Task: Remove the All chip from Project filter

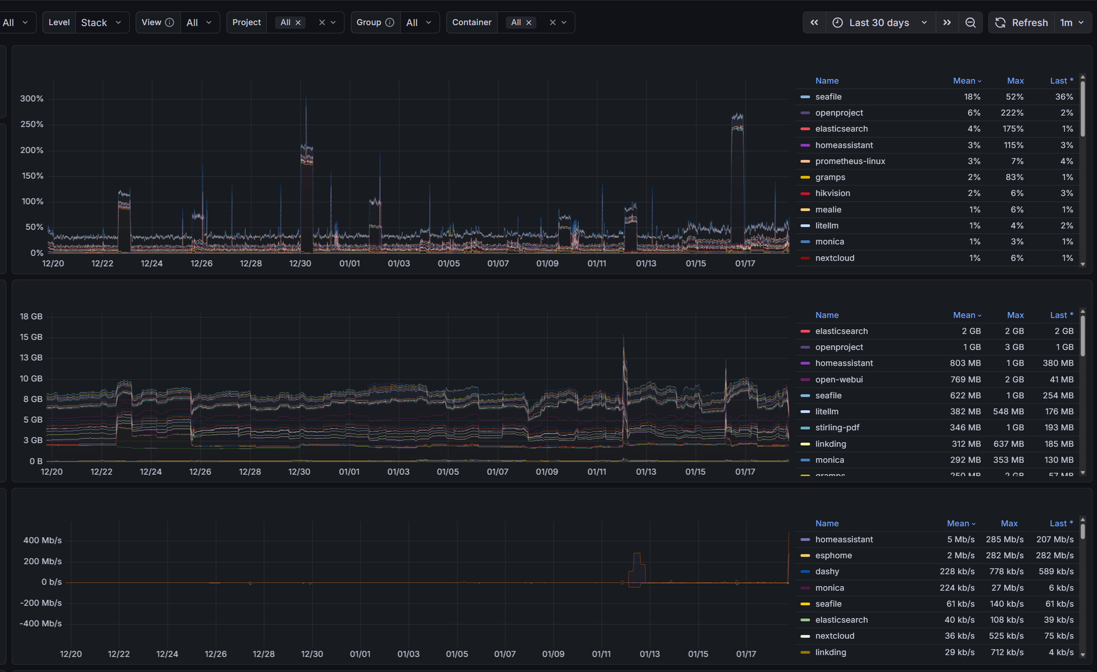Action: [x=299, y=22]
